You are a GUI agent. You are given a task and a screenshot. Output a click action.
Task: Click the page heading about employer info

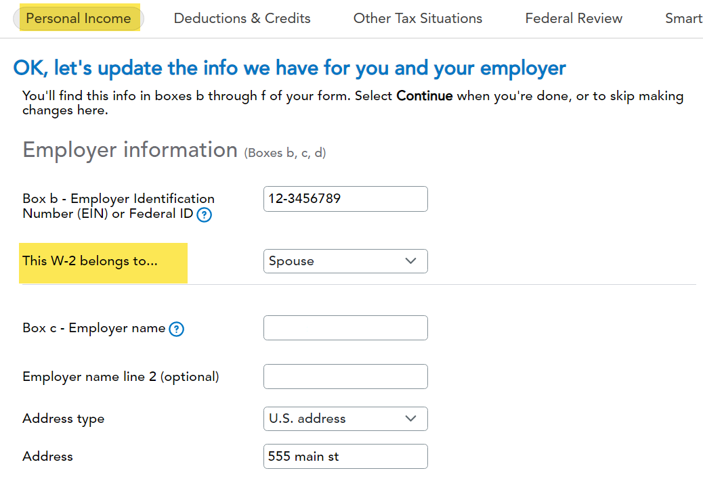coord(290,68)
